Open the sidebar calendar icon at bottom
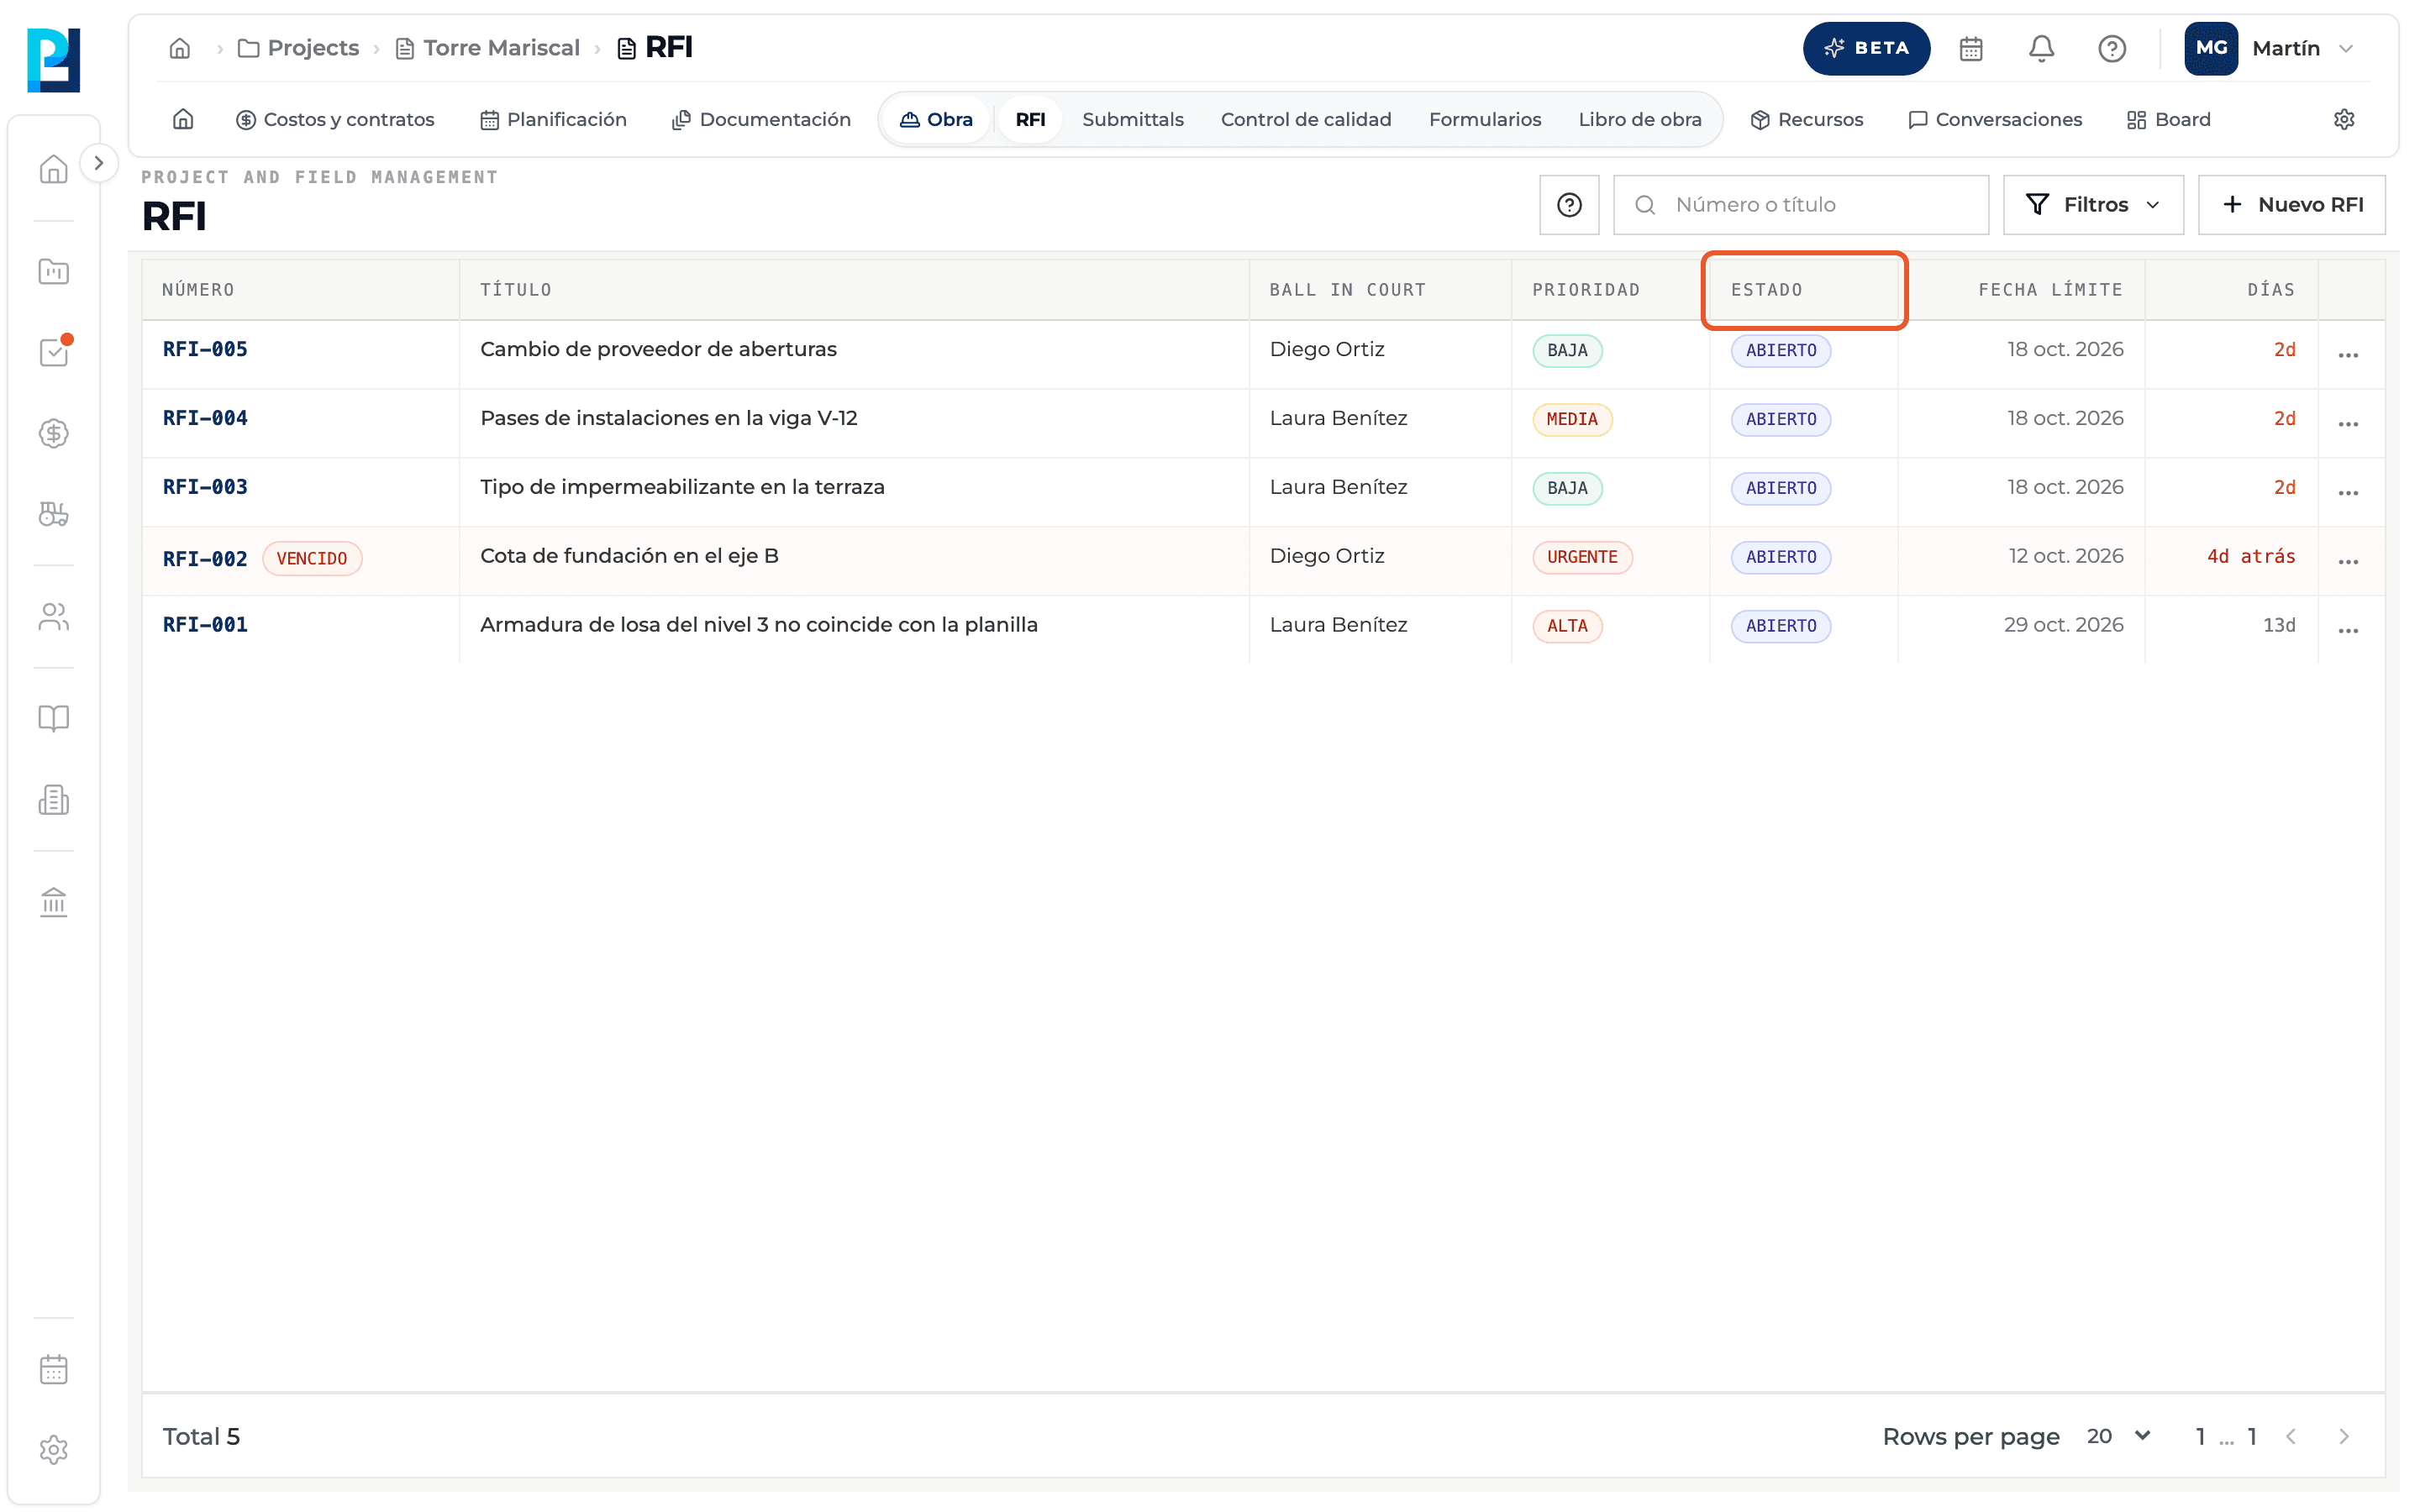This screenshot has width=2420, height=1512. pyautogui.click(x=54, y=1369)
